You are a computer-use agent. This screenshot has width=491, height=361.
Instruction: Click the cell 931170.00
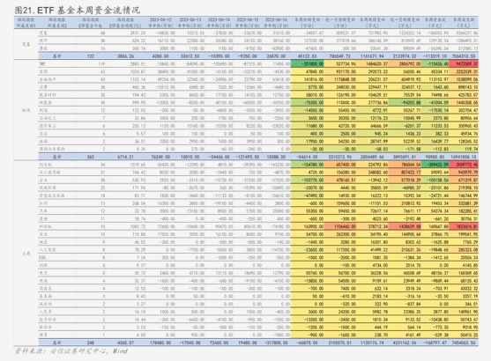(x=340, y=71)
